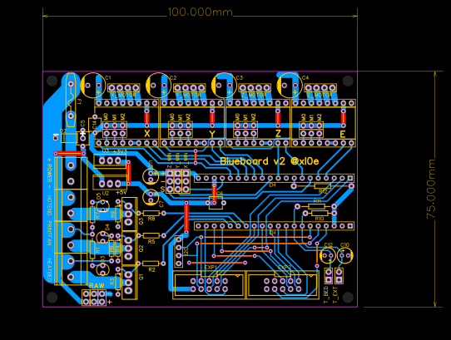Select capacitor C1 footprint
Image resolution: width=451 pixels, height=340 pixels.
pos(93,86)
